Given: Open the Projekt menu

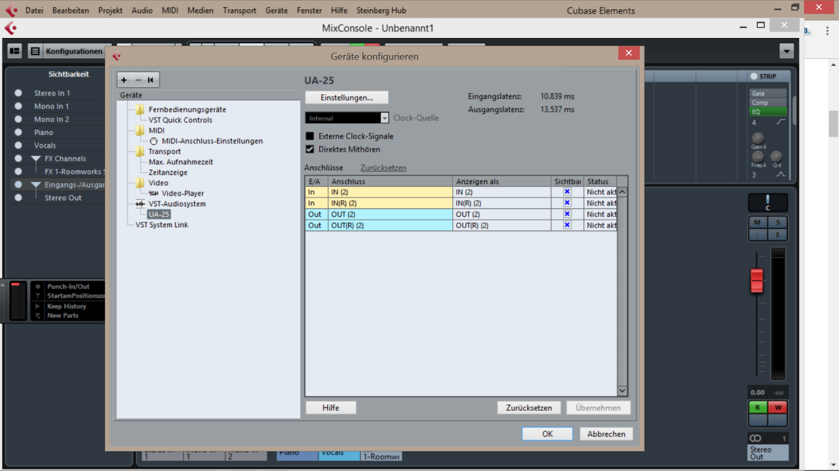Looking at the screenshot, I should click(110, 10).
